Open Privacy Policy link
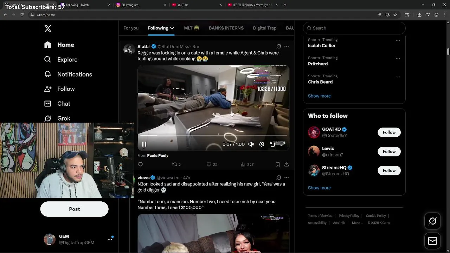The height and width of the screenshot is (253, 450). point(349,216)
